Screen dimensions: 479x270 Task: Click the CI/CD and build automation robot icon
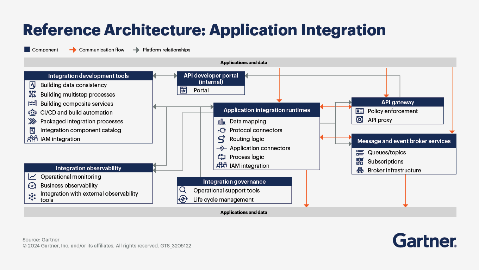click(x=32, y=113)
